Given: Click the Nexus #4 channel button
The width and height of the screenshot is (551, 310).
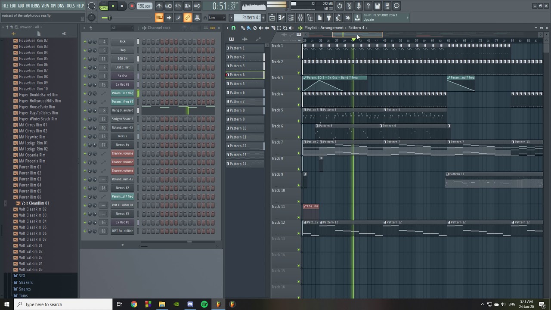Looking at the screenshot, I should tap(122, 145).
